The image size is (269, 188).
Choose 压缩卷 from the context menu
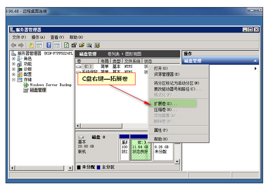(x=165, y=110)
